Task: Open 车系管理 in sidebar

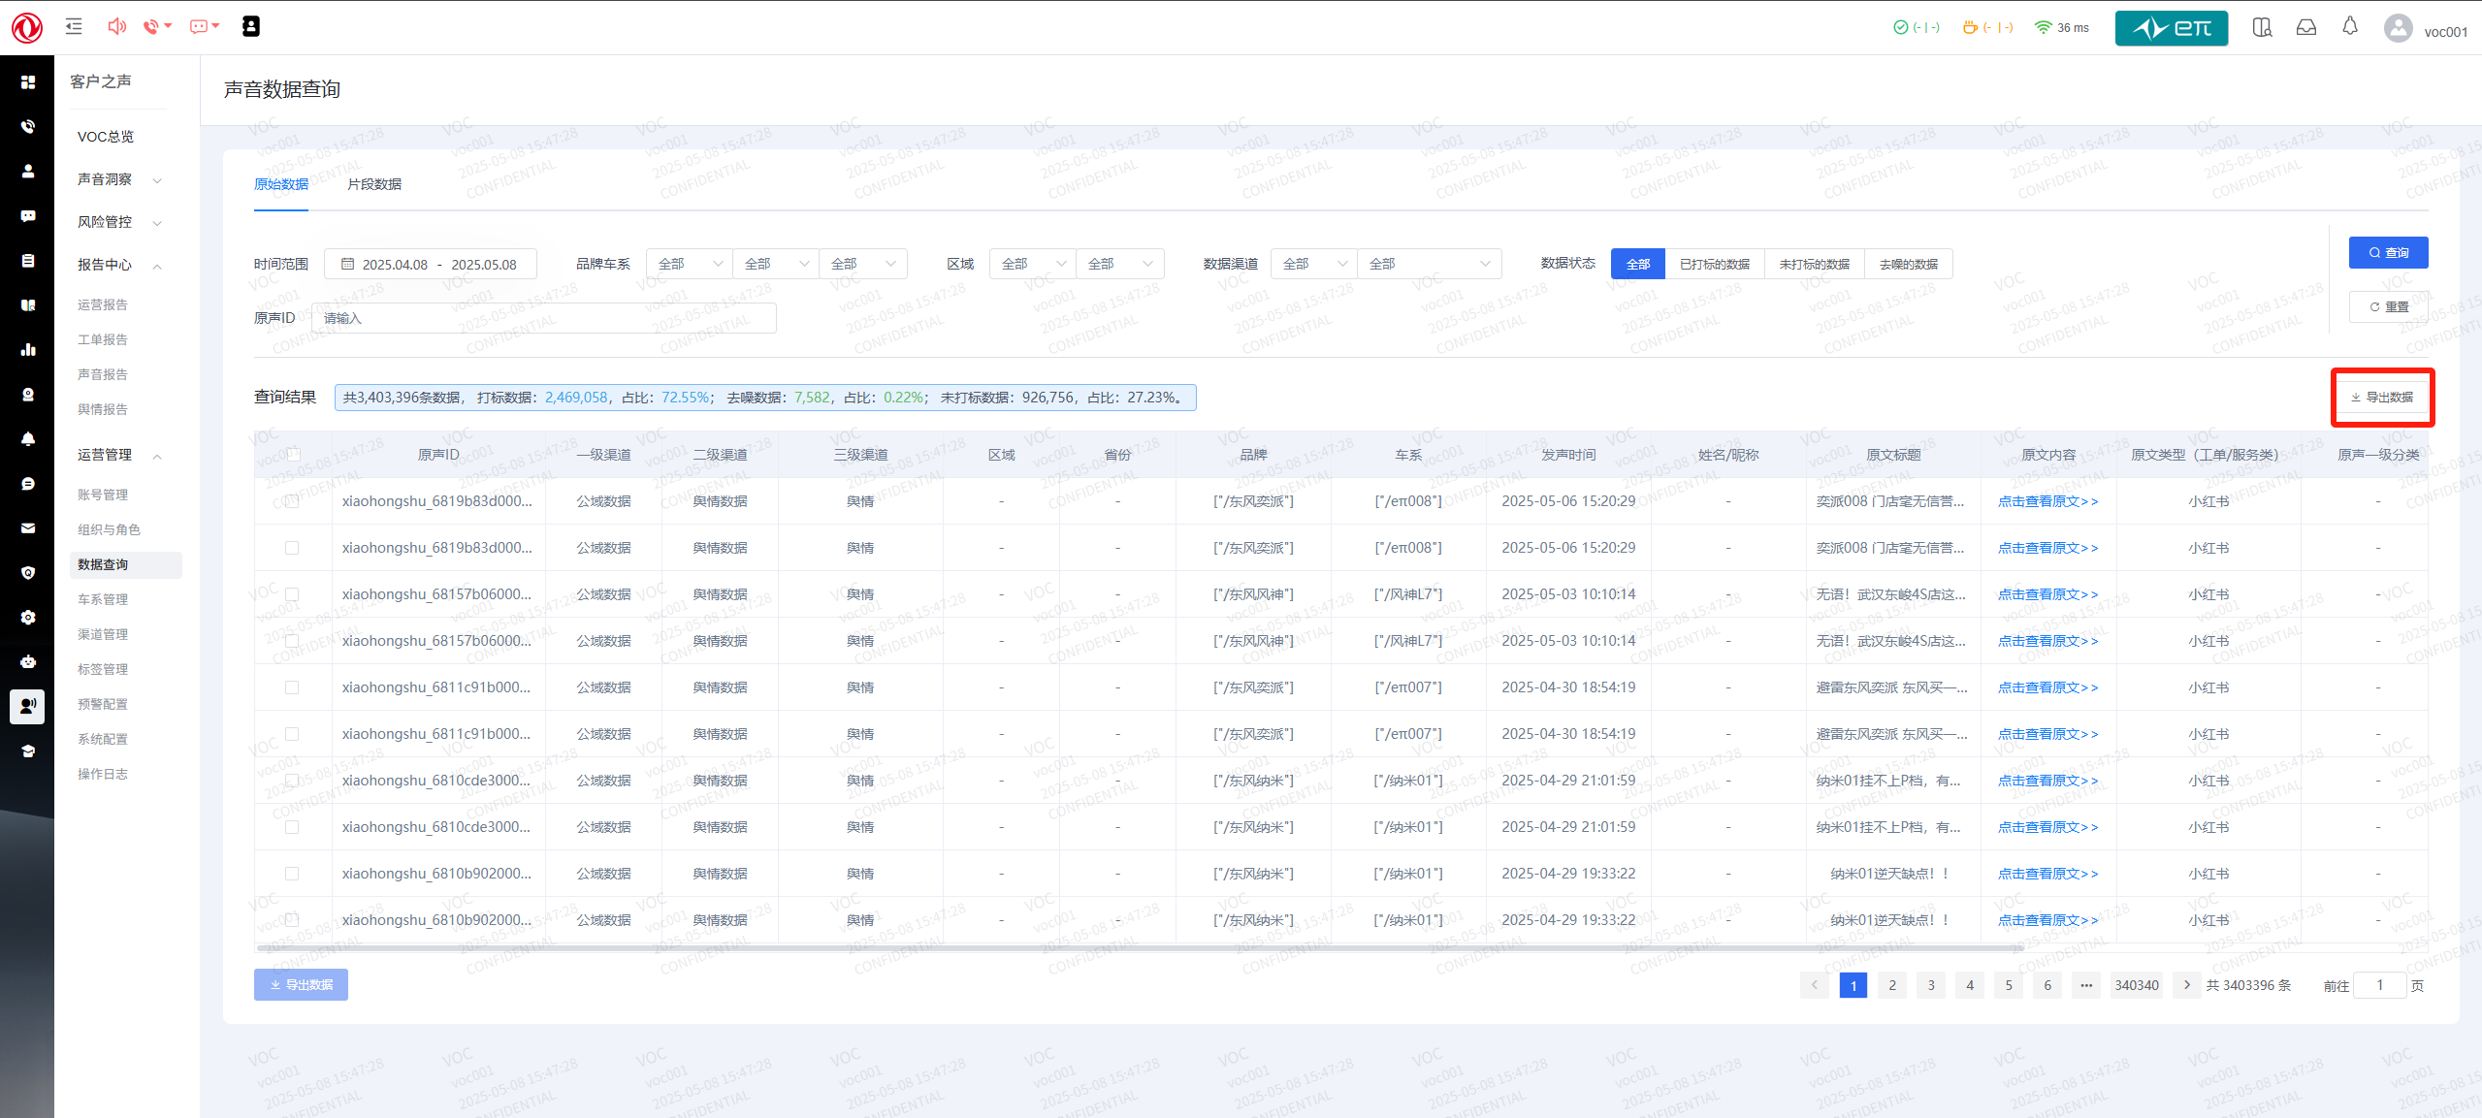Action: 103,599
